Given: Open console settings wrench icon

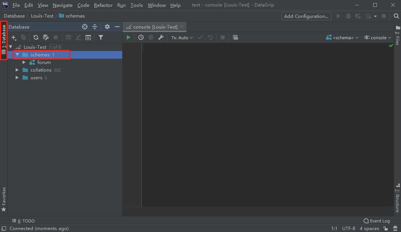Looking at the screenshot, I should (161, 37).
